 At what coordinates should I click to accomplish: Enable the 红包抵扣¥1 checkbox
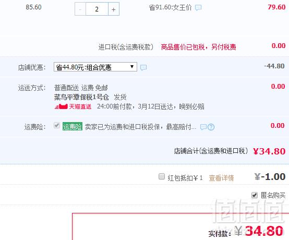pos(162,176)
